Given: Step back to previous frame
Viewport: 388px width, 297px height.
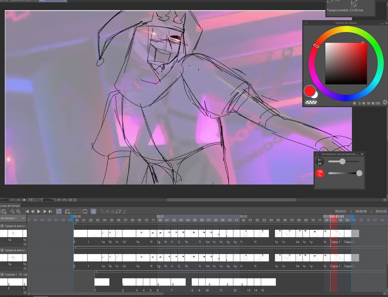Looking at the screenshot, I should 33,211.
